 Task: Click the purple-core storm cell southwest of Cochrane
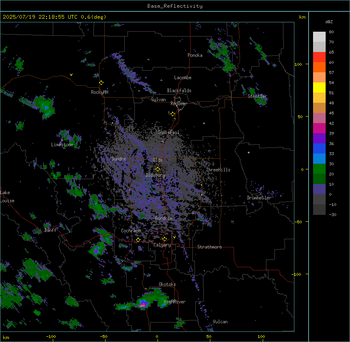[96, 251]
